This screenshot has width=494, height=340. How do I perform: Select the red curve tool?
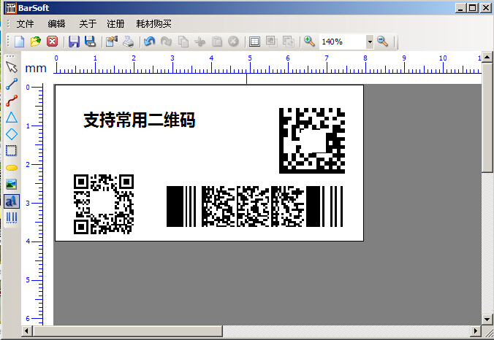(x=12, y=101)
